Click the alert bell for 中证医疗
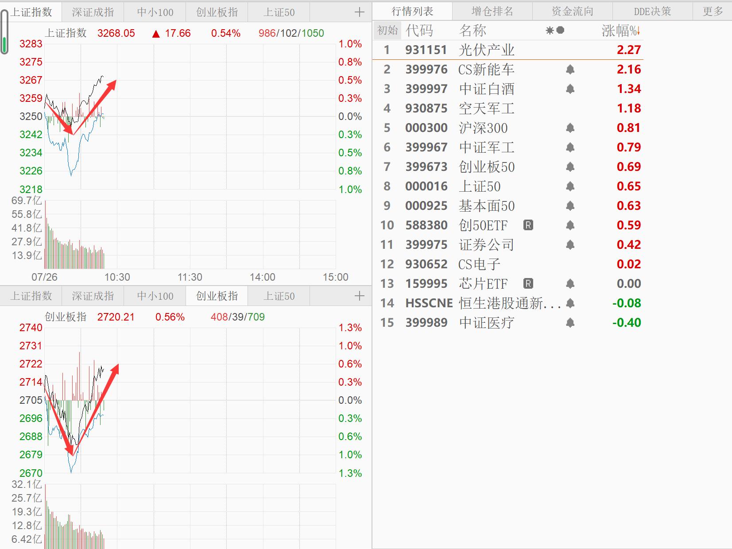Viewport: 732px width, 549px height. (570, 323)
